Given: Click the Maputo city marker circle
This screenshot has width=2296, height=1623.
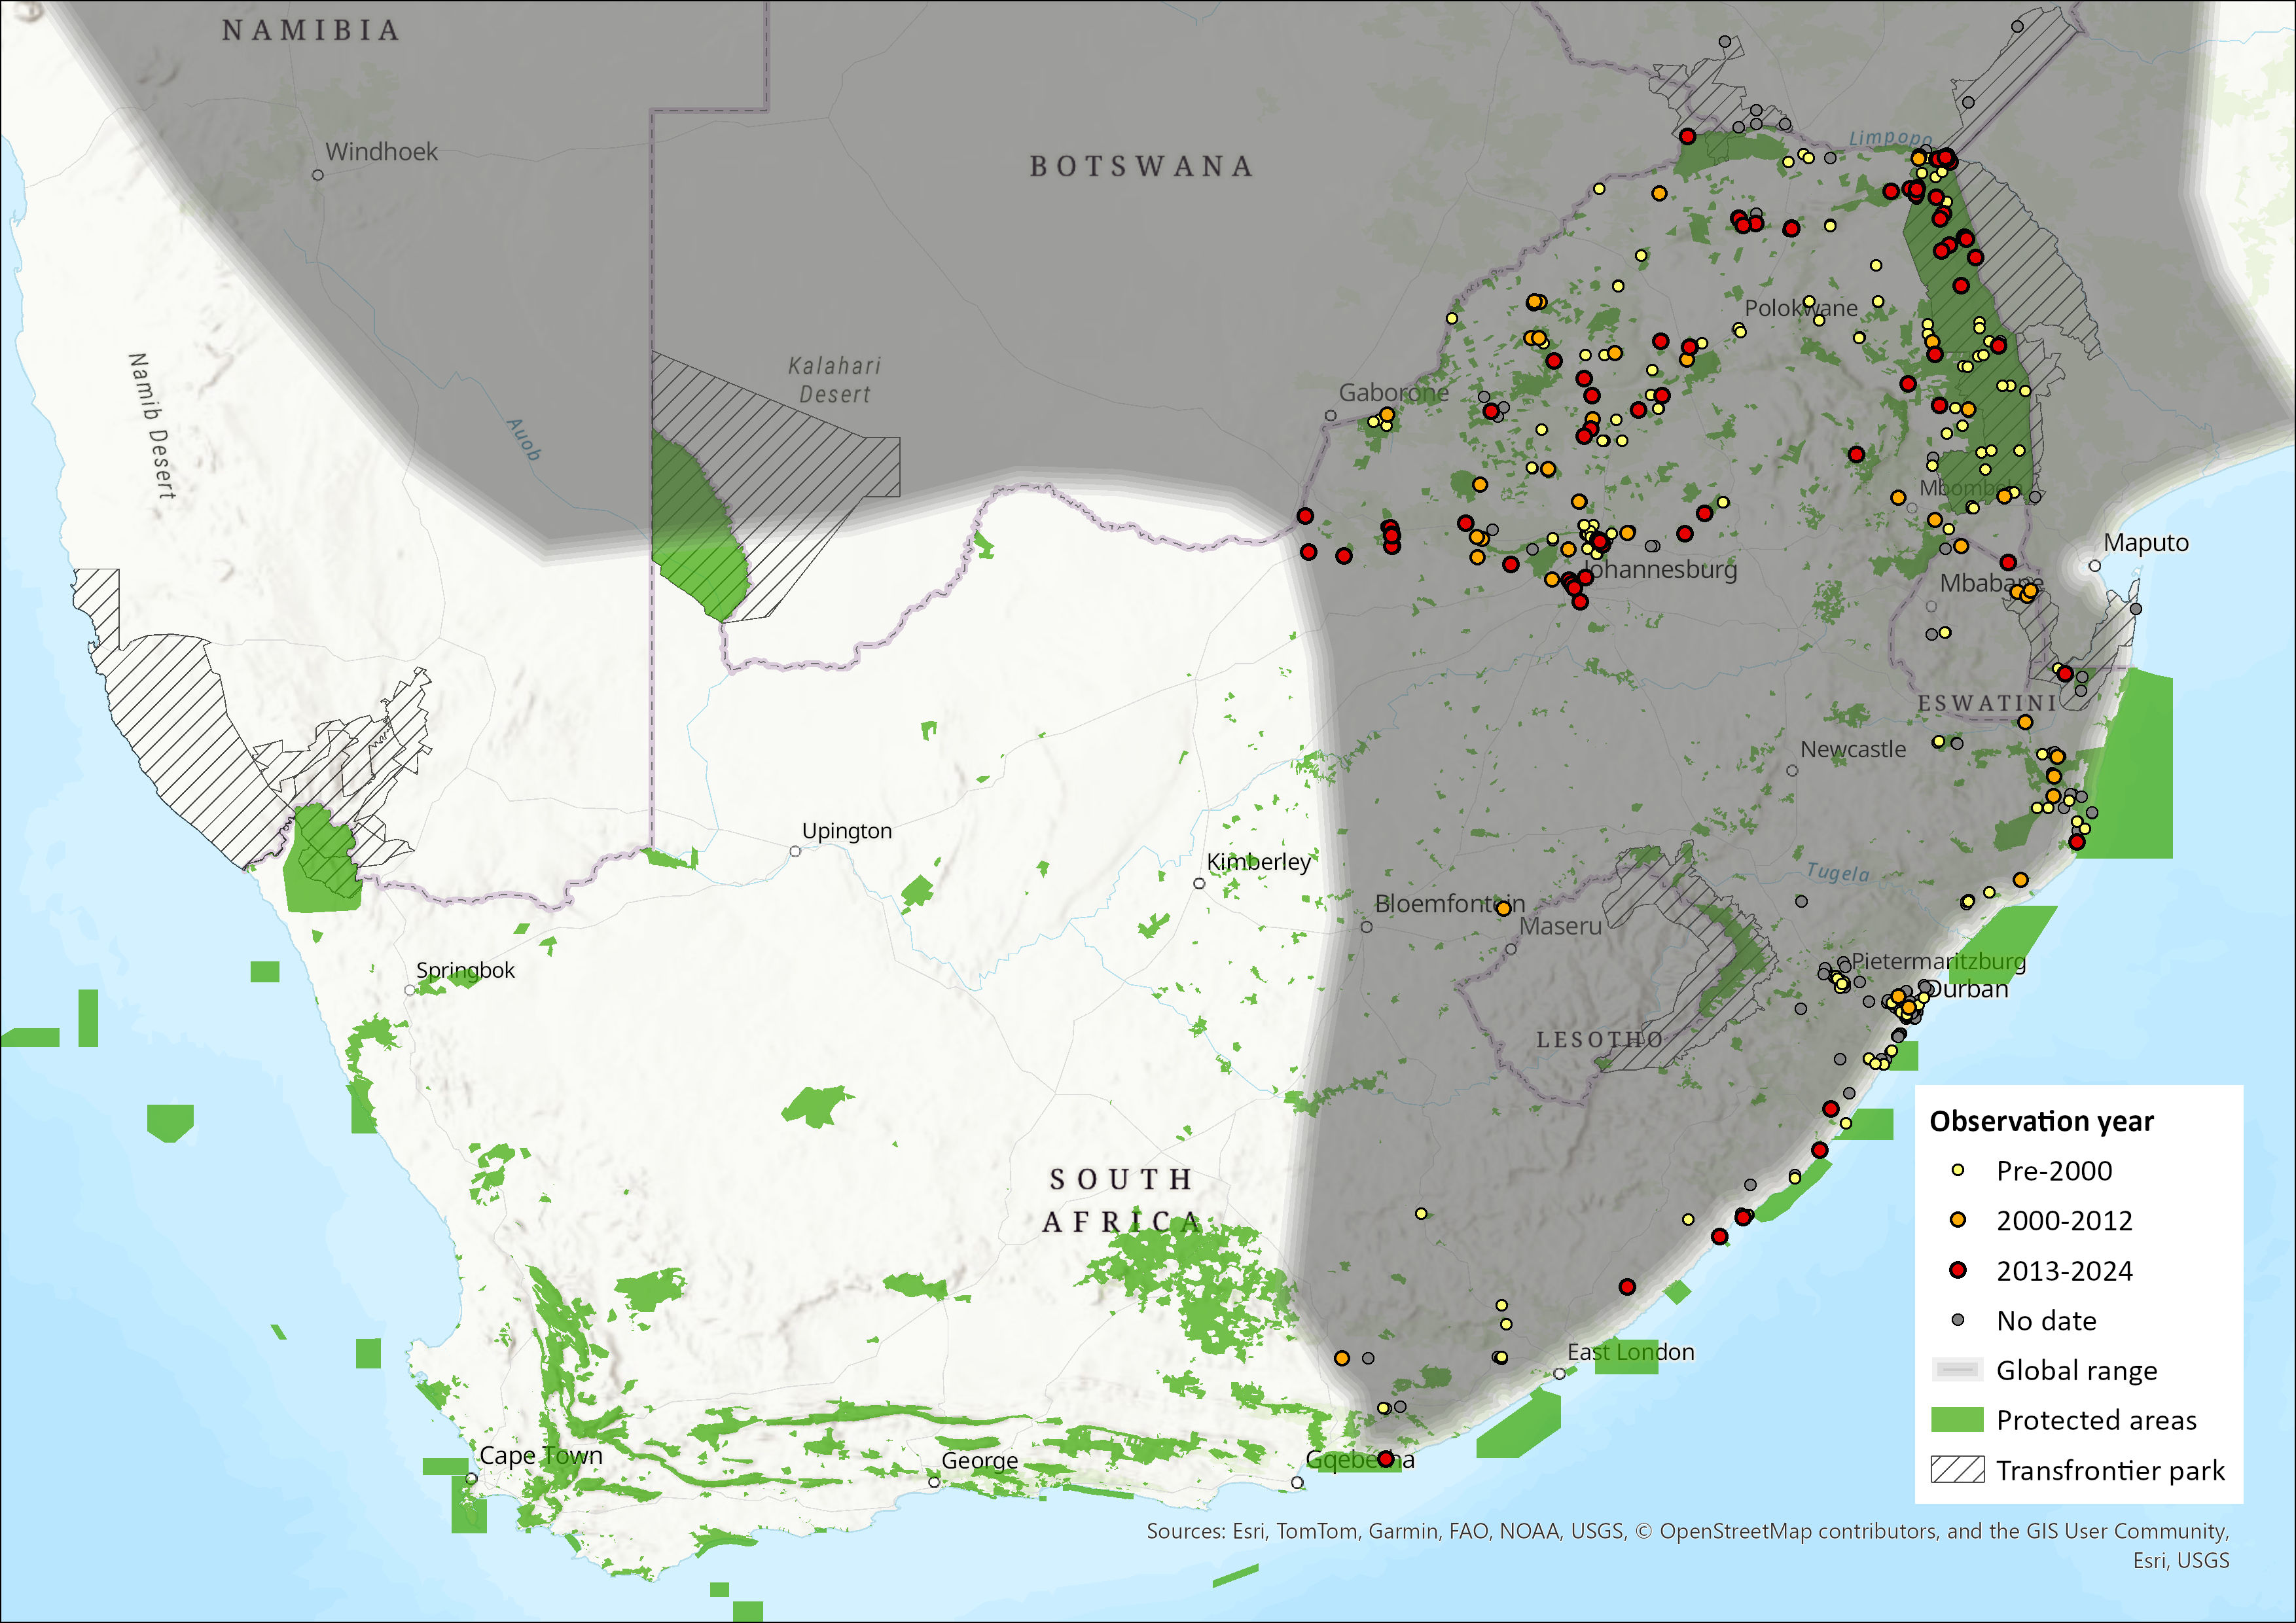Looking at the screenshot, I should tap(2094, 566).
